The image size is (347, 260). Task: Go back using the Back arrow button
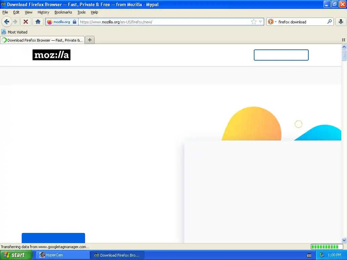[x=7, y=22]
